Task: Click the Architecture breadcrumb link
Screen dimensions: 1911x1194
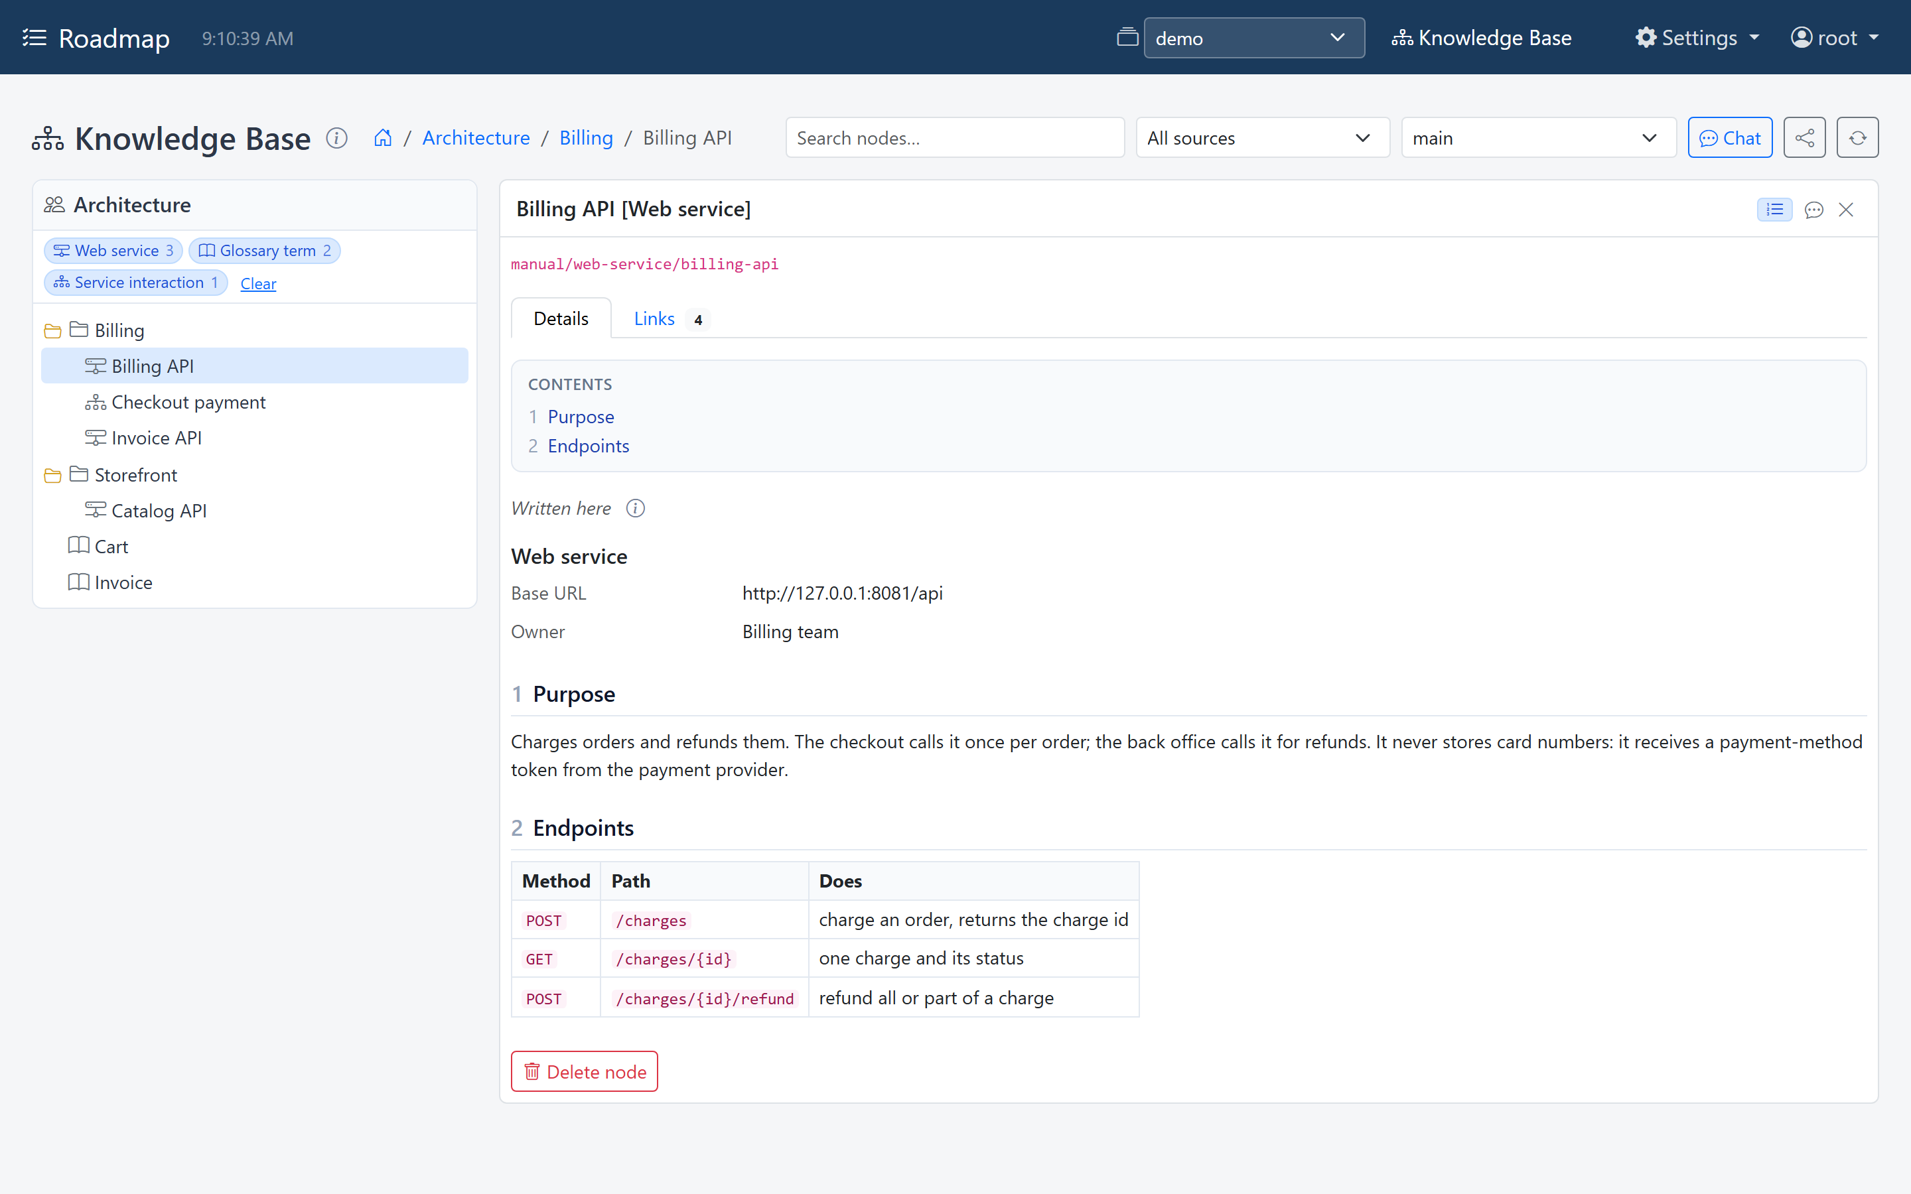Action: (x=476, y=138)
